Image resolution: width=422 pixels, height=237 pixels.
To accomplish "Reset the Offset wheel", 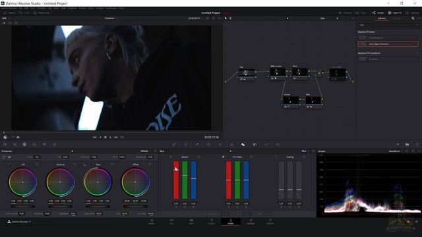I will pos(150,165).
